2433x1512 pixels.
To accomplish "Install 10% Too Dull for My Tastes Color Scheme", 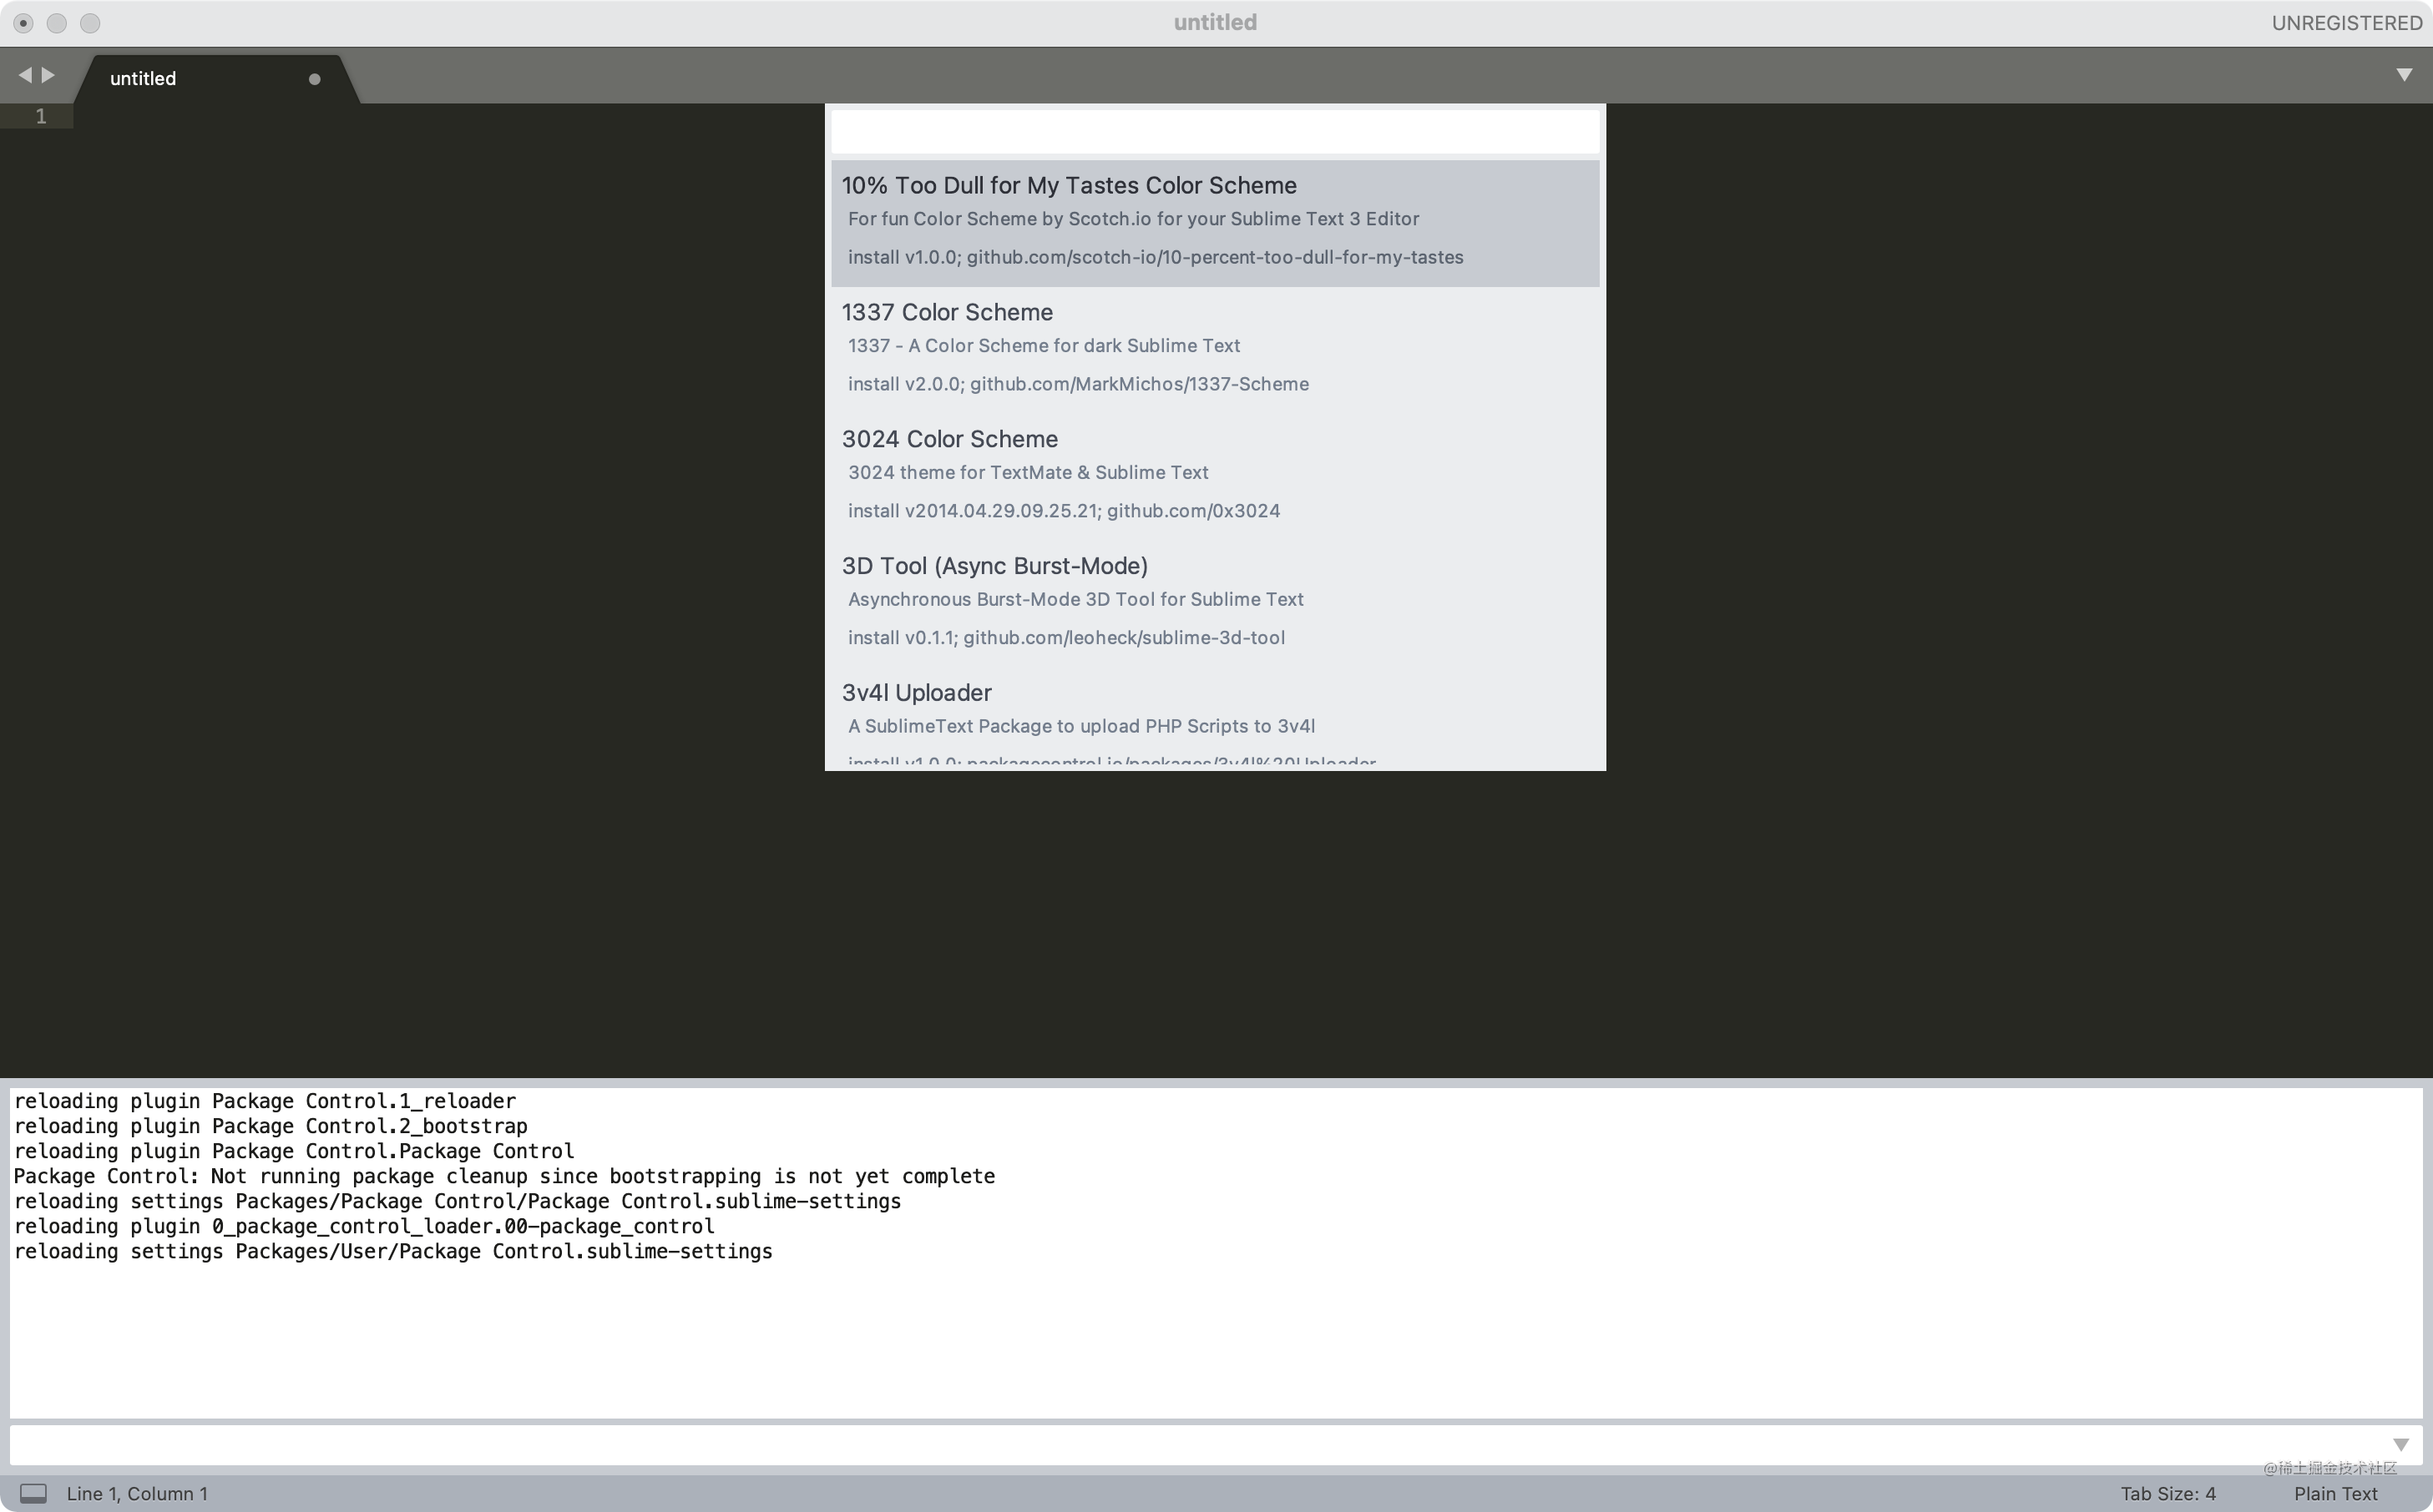I will coord(1215,223).
